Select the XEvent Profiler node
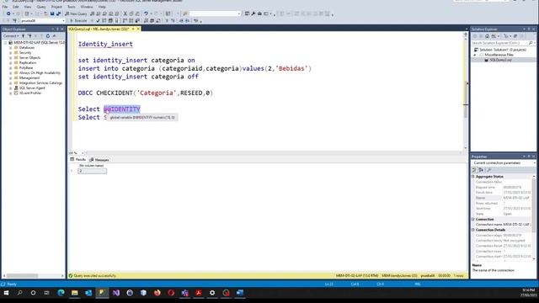This screenshot has width=539, height=303. click(30, 93)
